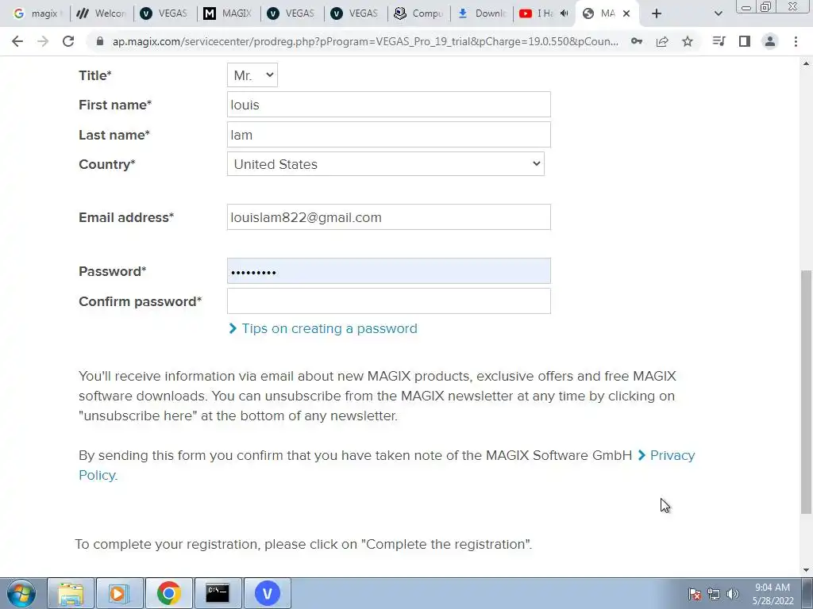813x609 pixels.
Task: Open the tab search dropdown arrow
Action: [x=718, y=13]
